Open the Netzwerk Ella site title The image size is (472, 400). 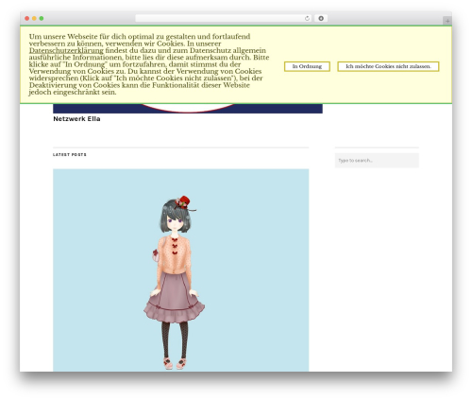(76, 119)
